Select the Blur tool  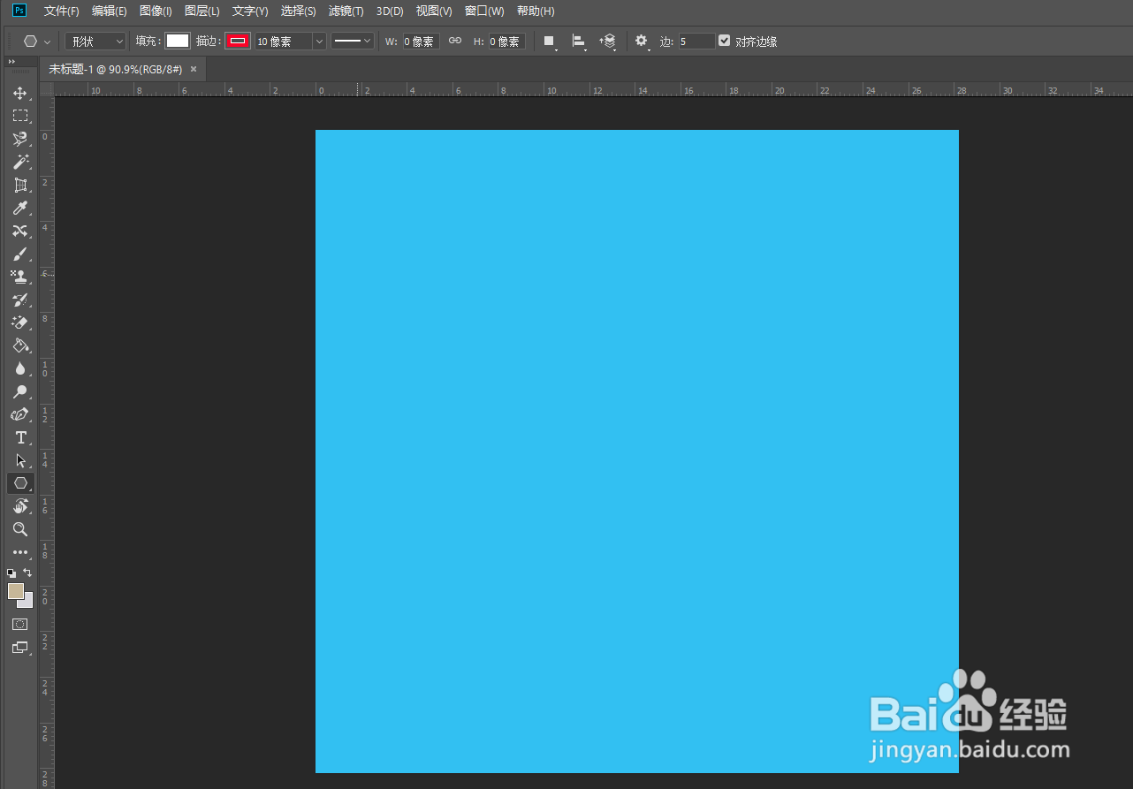pos(19,368)
